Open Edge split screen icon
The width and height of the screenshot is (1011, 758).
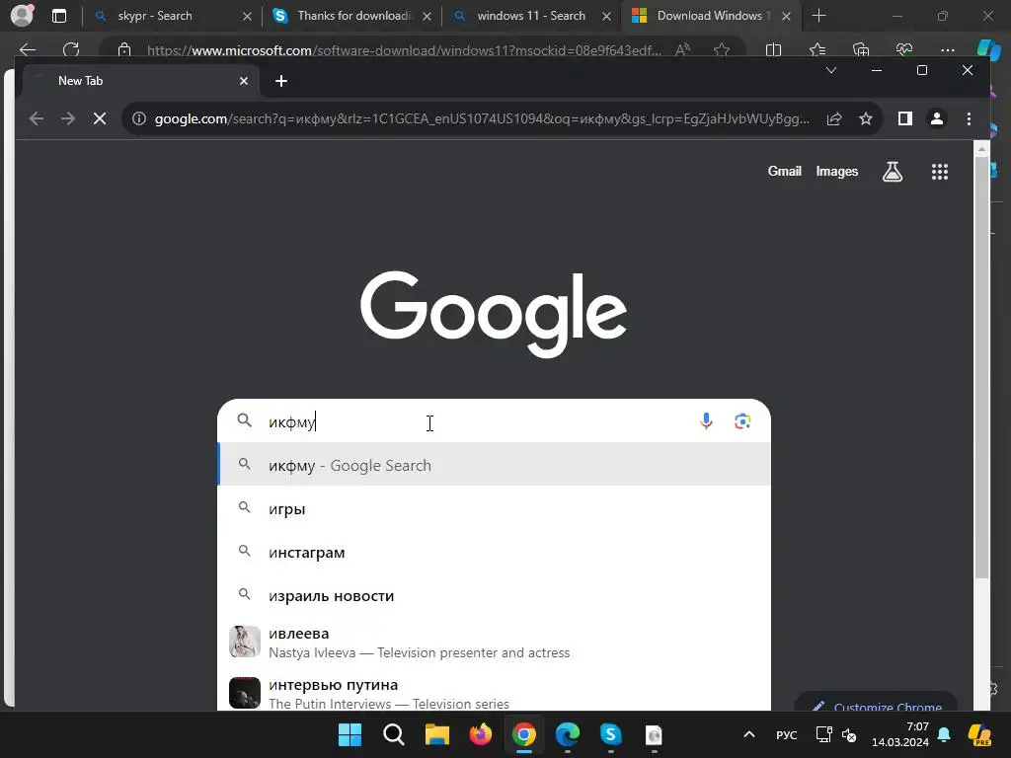773,49
